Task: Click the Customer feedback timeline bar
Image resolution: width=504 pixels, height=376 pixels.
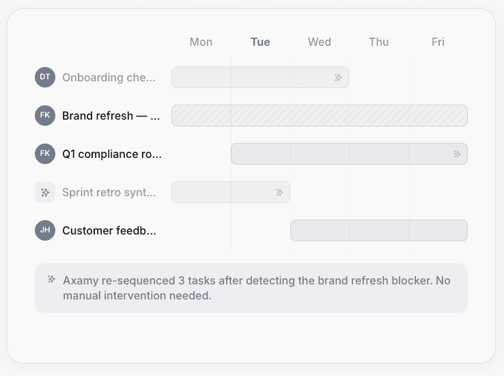Action: pos(379,230)
